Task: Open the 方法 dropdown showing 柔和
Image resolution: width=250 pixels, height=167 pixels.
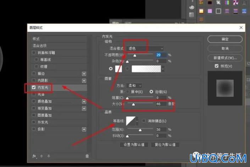Action: tap(134, 86)
